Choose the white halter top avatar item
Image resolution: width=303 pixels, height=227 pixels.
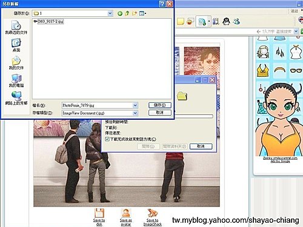tap(296, 51)
